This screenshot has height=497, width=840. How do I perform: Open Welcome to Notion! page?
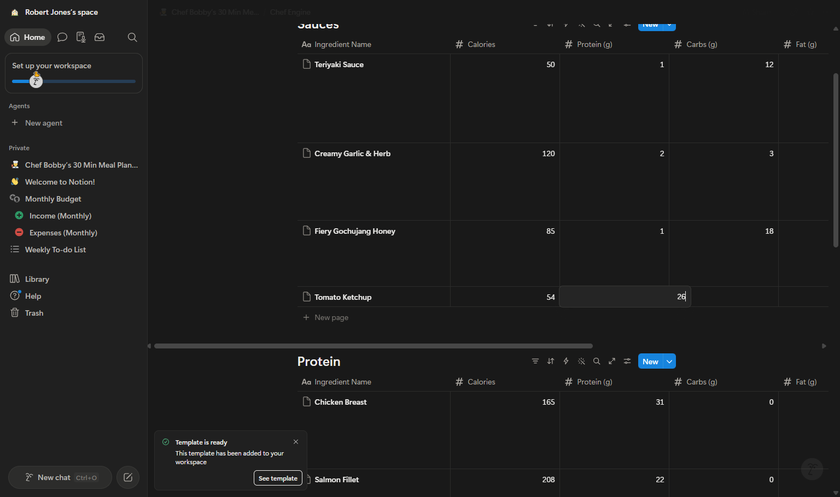73,182
